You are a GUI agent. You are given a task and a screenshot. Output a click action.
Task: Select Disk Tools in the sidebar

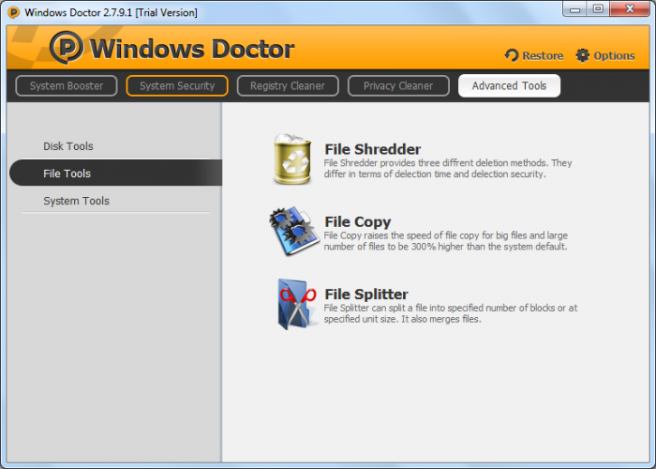click(x=115, y=146)
